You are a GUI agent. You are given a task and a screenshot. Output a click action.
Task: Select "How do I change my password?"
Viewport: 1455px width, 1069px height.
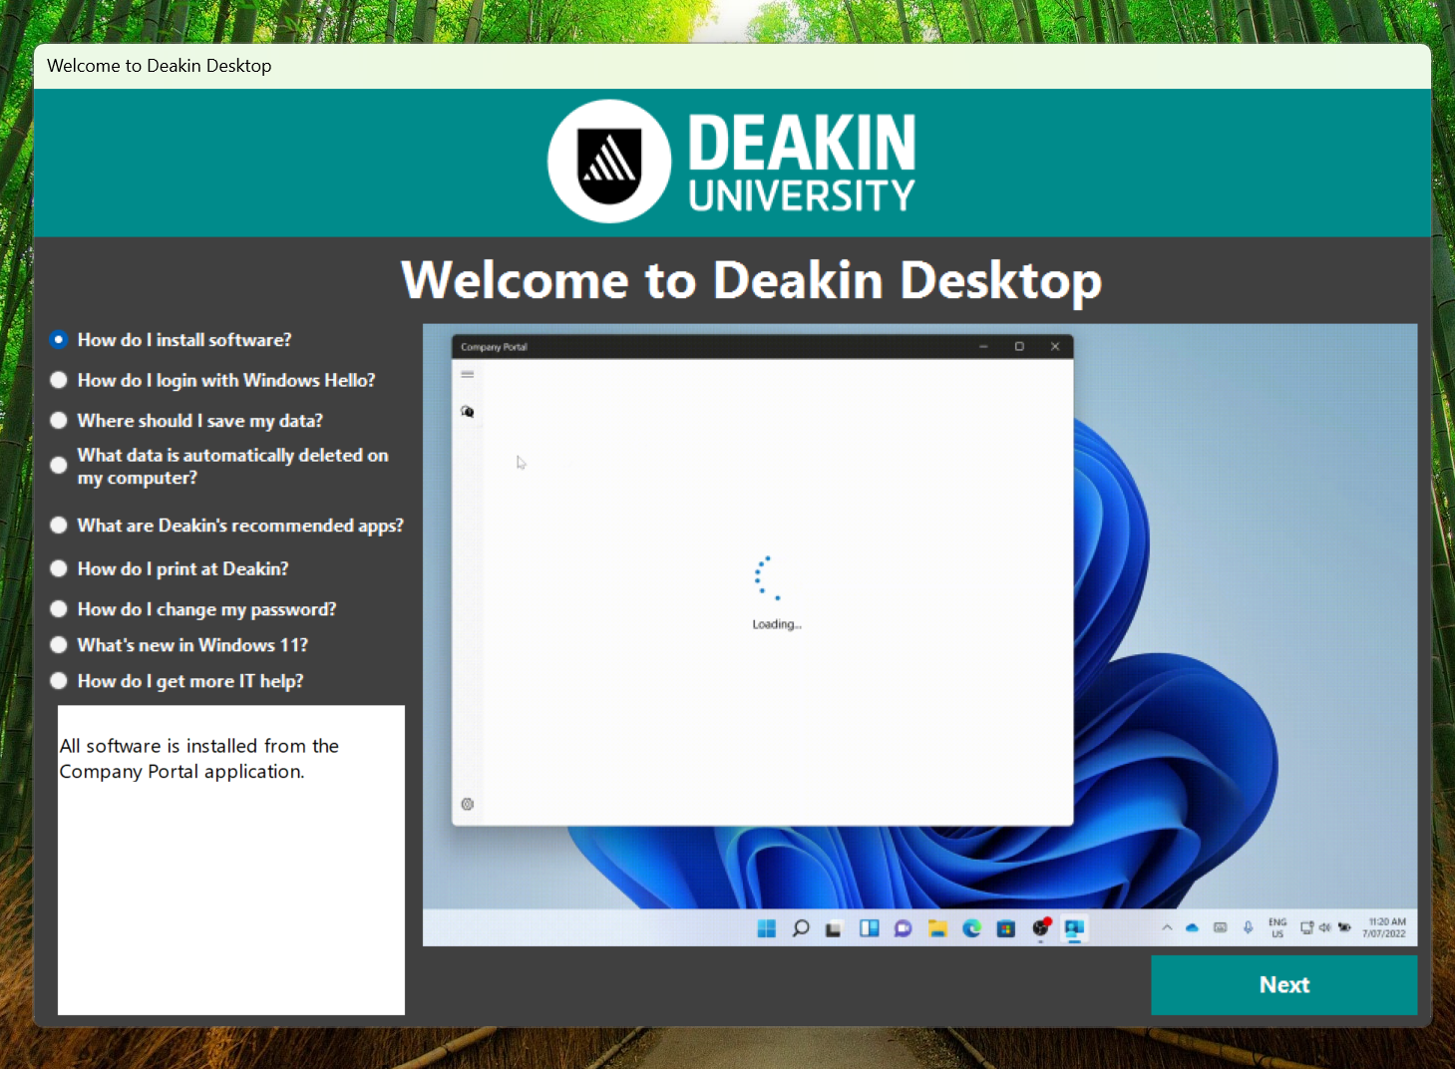coord(59,609)
